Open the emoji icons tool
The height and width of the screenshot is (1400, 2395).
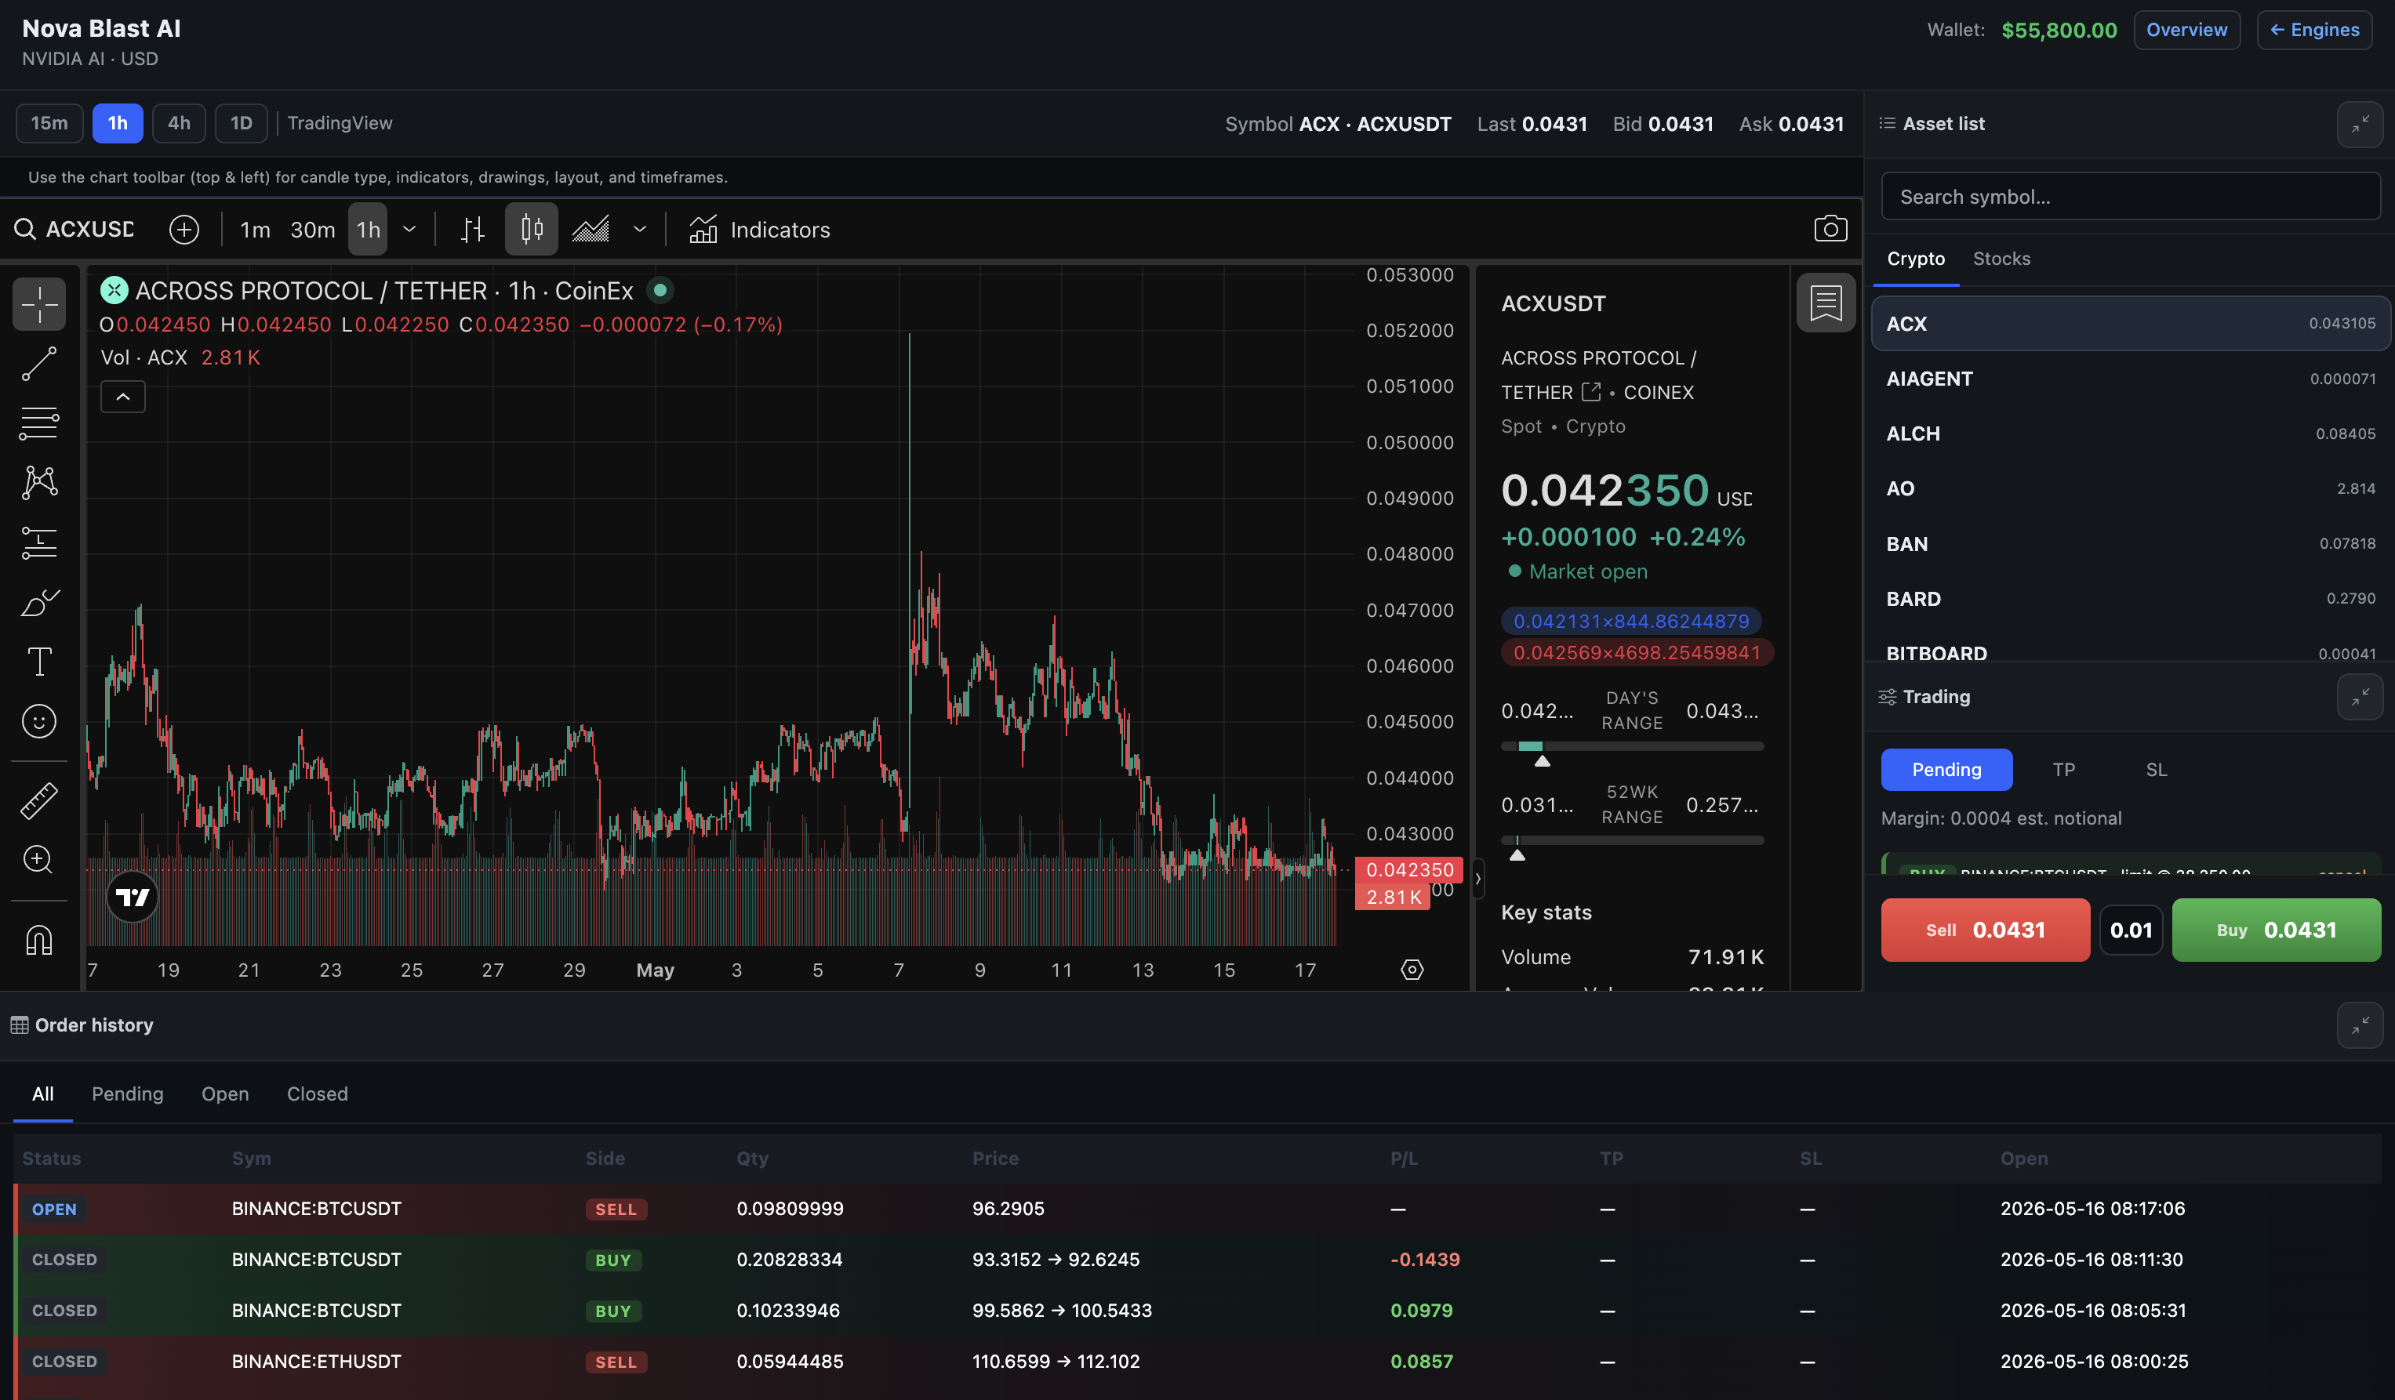(39, 721)
